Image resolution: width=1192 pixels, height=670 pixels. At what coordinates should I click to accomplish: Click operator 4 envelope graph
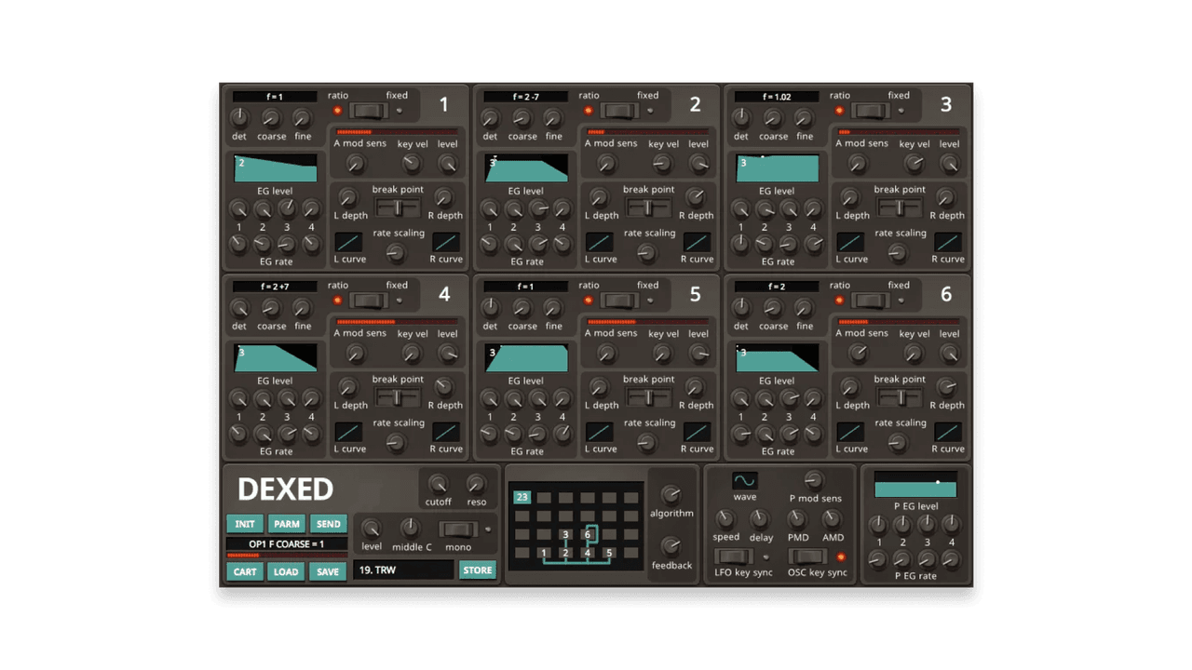(275, 359)
